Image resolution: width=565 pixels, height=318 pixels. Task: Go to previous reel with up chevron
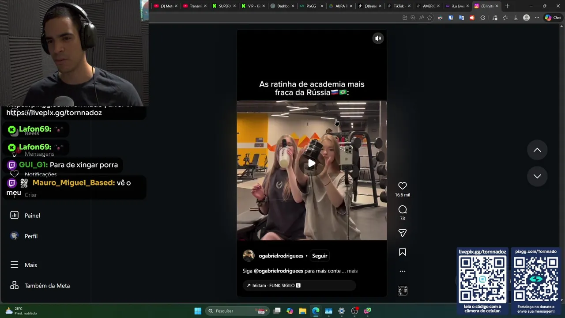(537, 150)
